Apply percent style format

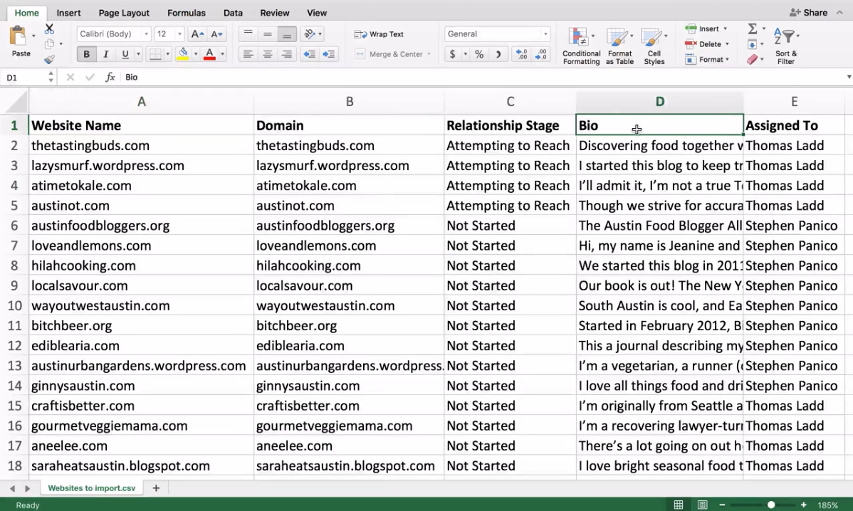(x=479, y=54)
